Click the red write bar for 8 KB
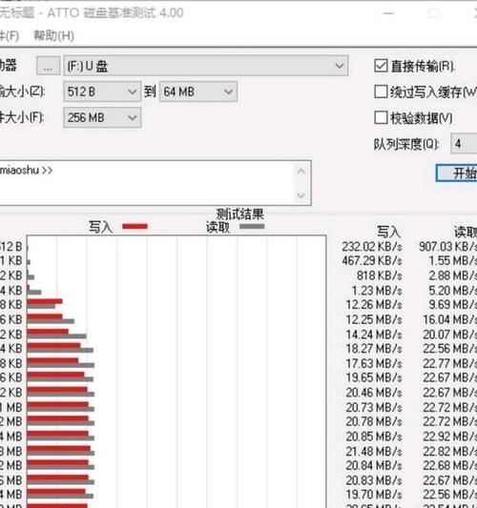The image size is (477, 508). (x=45, y=301)
